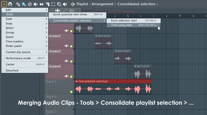Select the Mute tool speaker icon

(36, 4)
